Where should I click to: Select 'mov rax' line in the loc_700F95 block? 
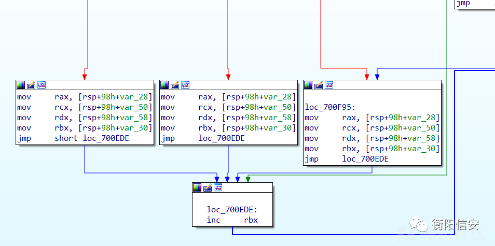(372, 118)
